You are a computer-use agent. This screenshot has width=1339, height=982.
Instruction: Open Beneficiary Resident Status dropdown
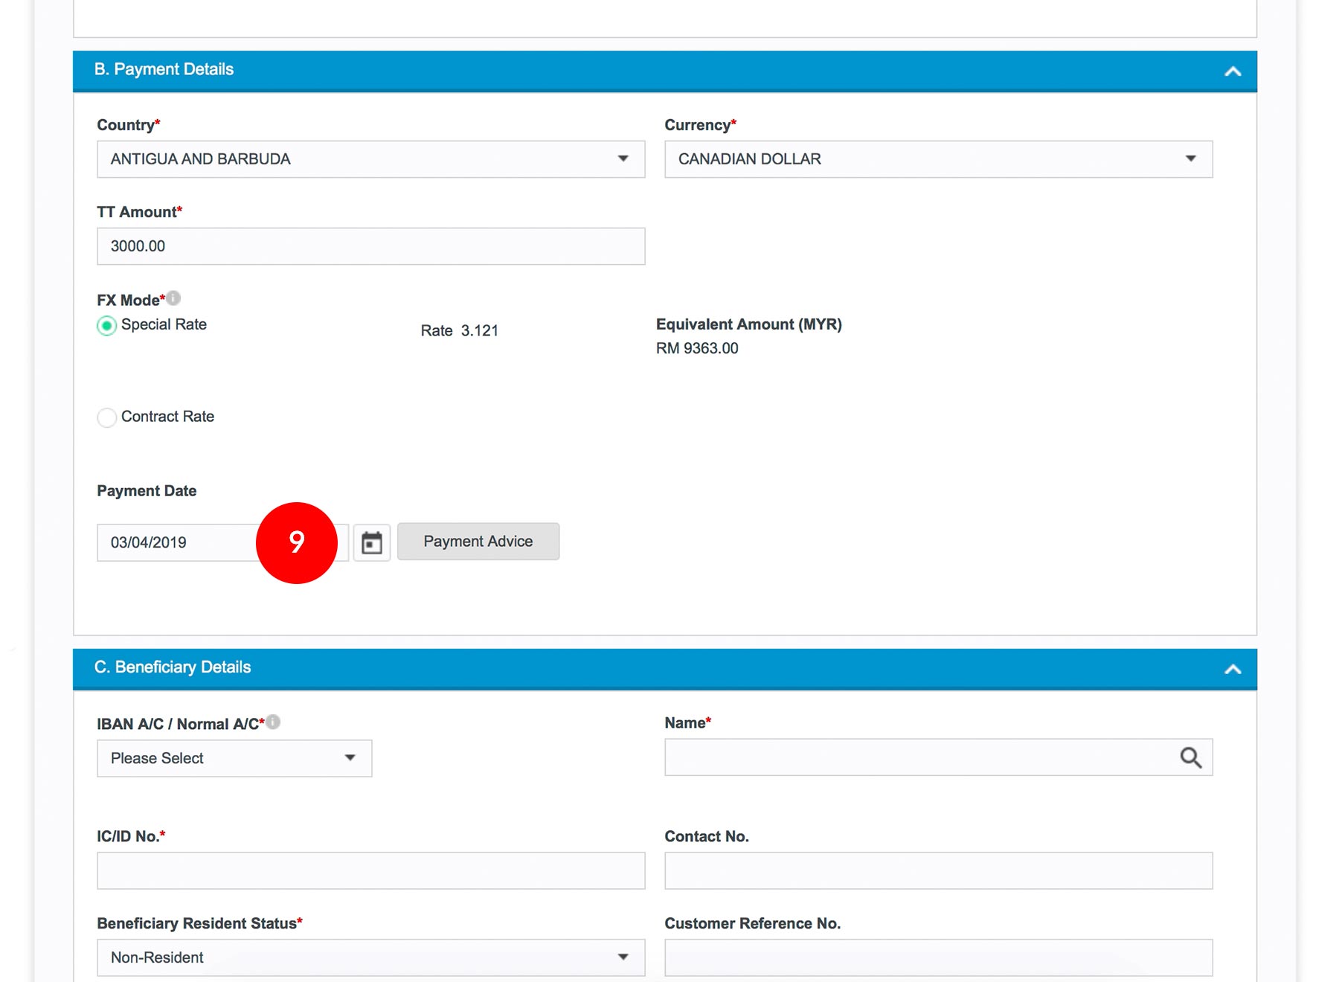[370, 957]
